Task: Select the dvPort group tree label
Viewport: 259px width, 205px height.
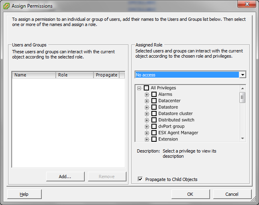Action: point(171,127)
